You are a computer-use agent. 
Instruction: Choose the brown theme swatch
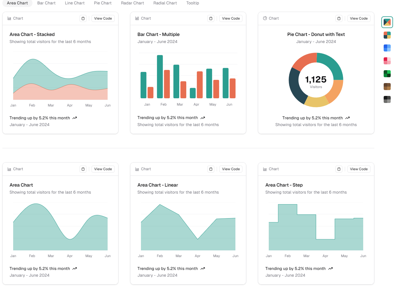tap(387, 87)
